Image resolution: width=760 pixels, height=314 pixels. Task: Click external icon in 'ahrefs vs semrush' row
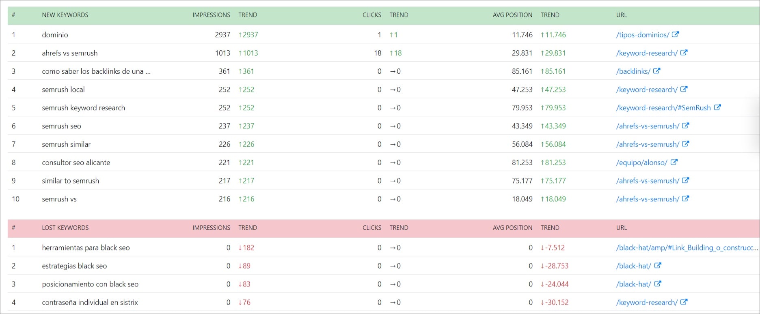(x=684, y=53)
